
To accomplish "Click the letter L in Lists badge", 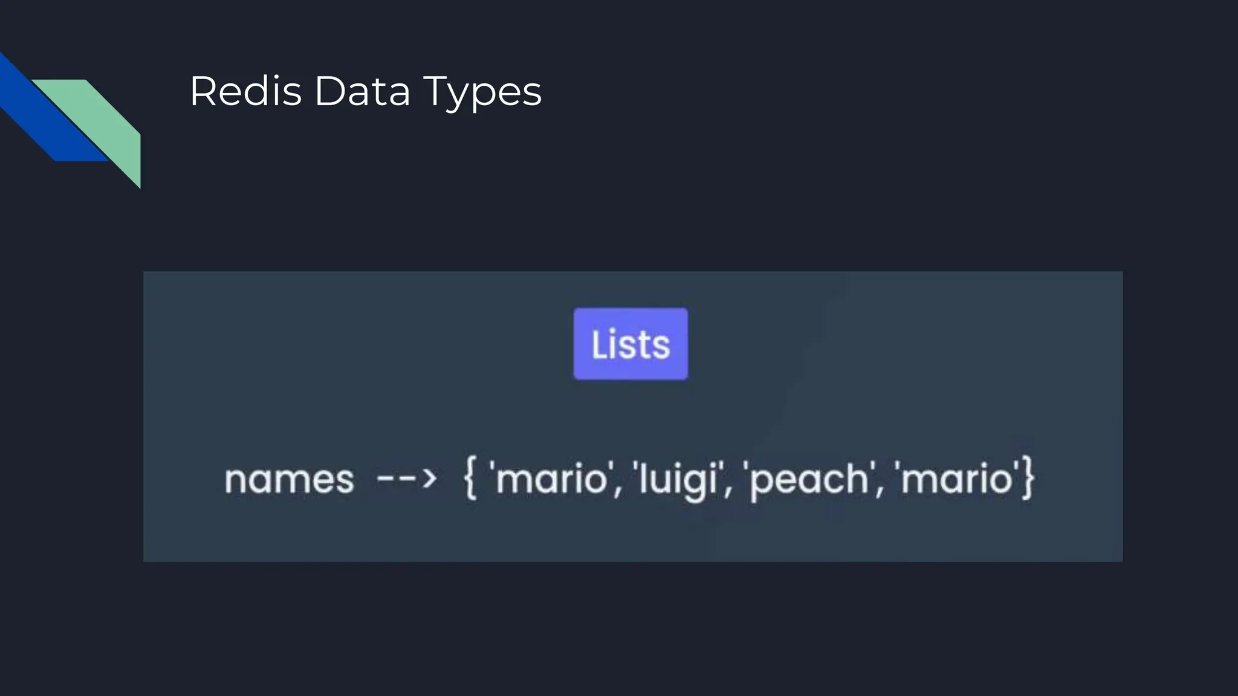I will pyautogui.click(x=600, y=344).
